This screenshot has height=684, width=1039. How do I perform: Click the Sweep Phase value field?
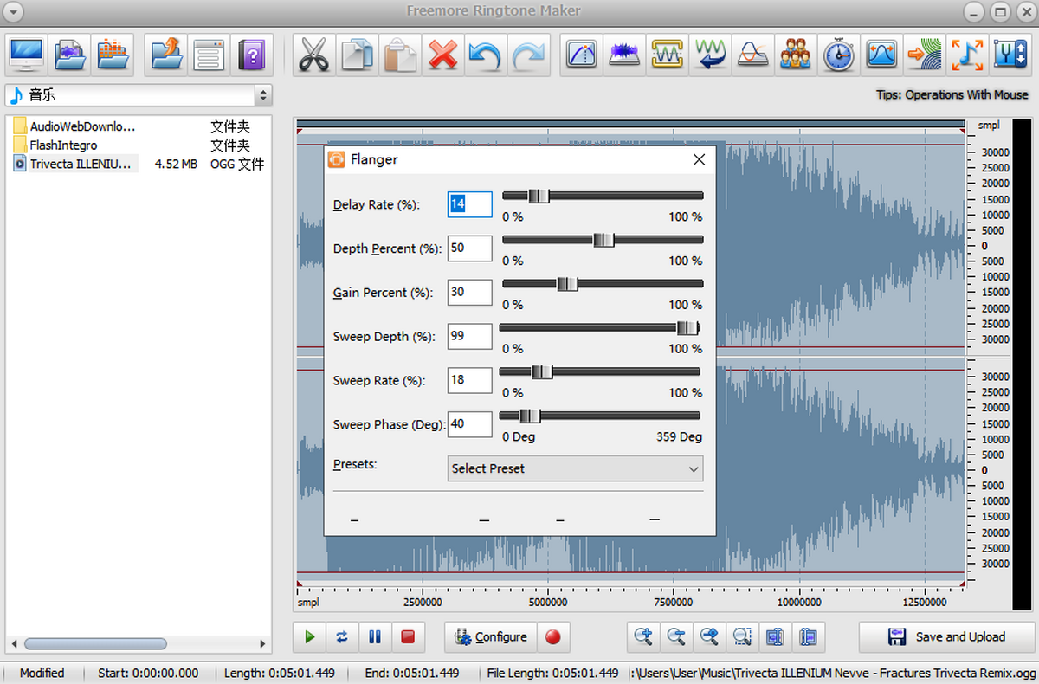pyautogui.click(x=469, y=424)
